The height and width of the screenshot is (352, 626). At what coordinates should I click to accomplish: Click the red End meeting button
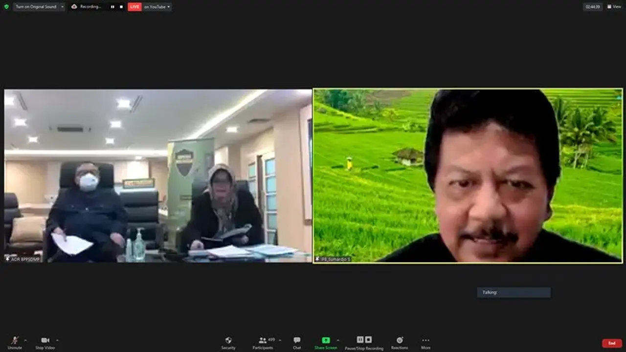click(x=612, y=343)
